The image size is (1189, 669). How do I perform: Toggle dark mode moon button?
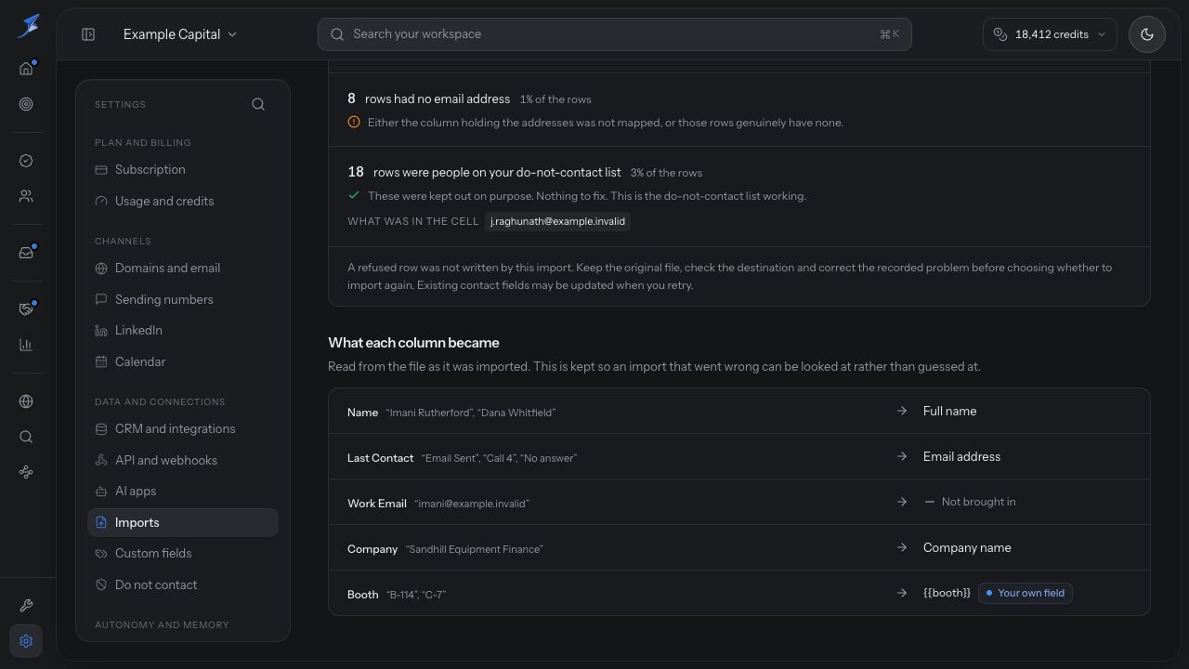(1147, 34)
